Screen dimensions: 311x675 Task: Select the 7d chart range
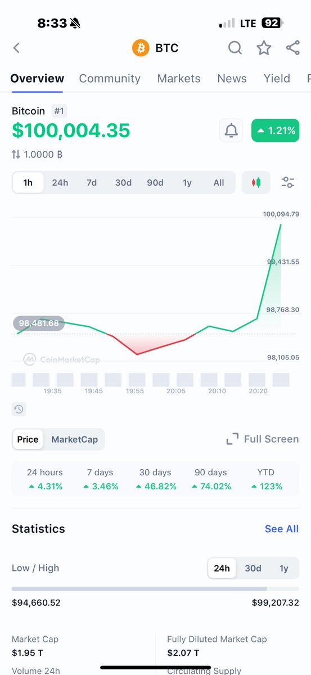click(92, 183)
